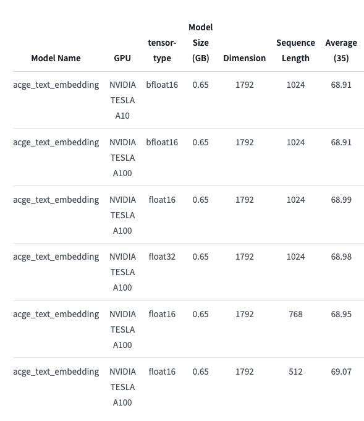This screenshot has height=421, width=364.
Task: Click the 68.95 average score cell
Action: tap(341, 314)
